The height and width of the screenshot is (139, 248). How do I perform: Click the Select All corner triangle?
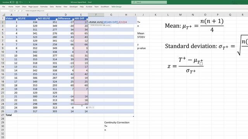pos(3,15)
